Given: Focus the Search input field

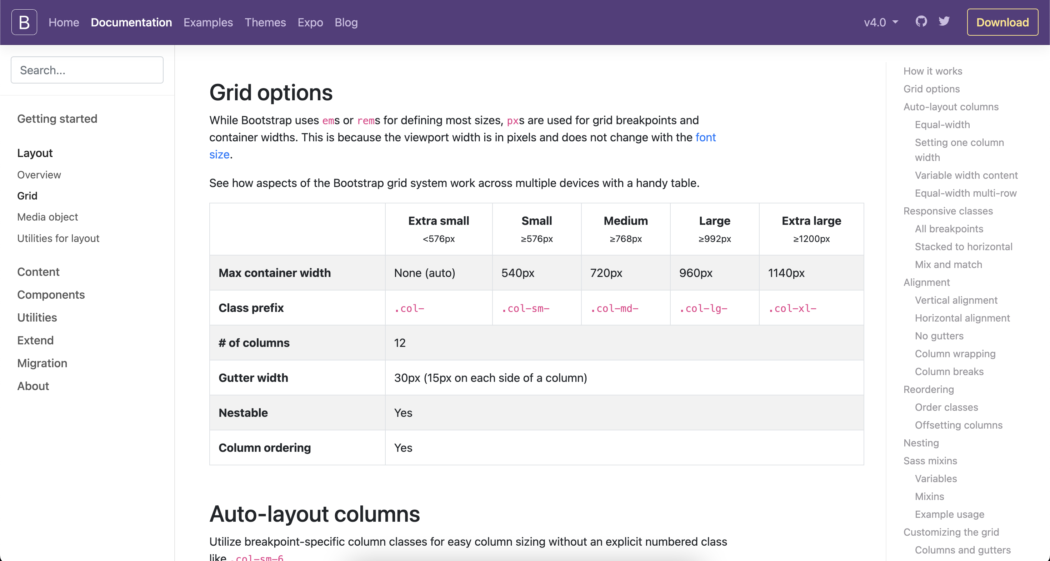Looking at the screenshot, I should coord(87,70).
